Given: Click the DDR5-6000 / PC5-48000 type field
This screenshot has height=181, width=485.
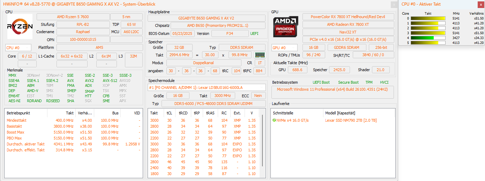Looking at the screenshot, I should coord(213,104).
